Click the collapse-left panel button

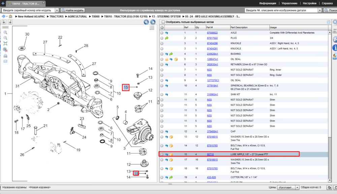(4, 22)
